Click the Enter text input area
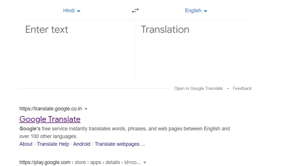This screenshot has width=287, height=166. pyautogui.click(x=77, y=49)
